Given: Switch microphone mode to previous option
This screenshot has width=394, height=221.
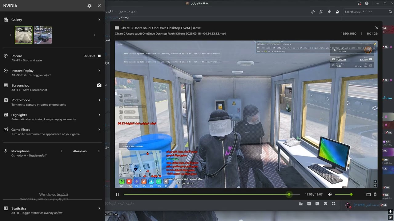Looking at the screenshot, I should (x=61, y=151).
